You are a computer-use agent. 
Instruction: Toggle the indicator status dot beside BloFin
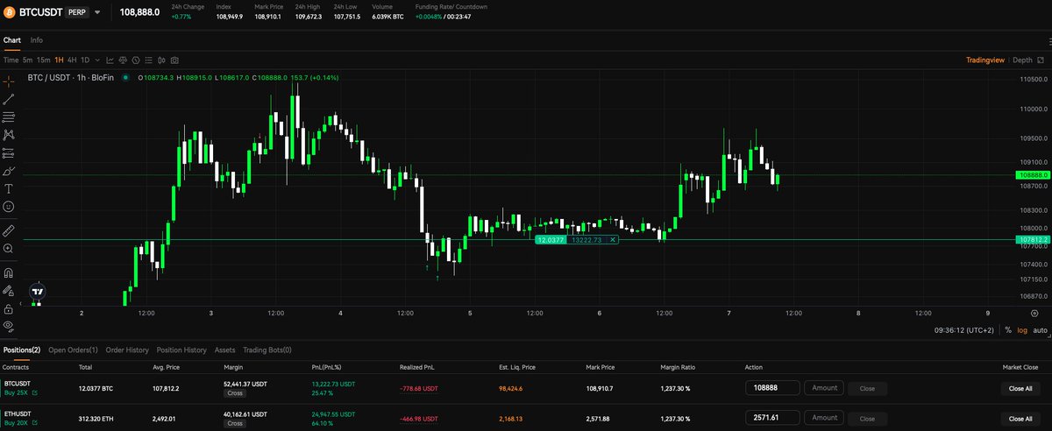125,77
